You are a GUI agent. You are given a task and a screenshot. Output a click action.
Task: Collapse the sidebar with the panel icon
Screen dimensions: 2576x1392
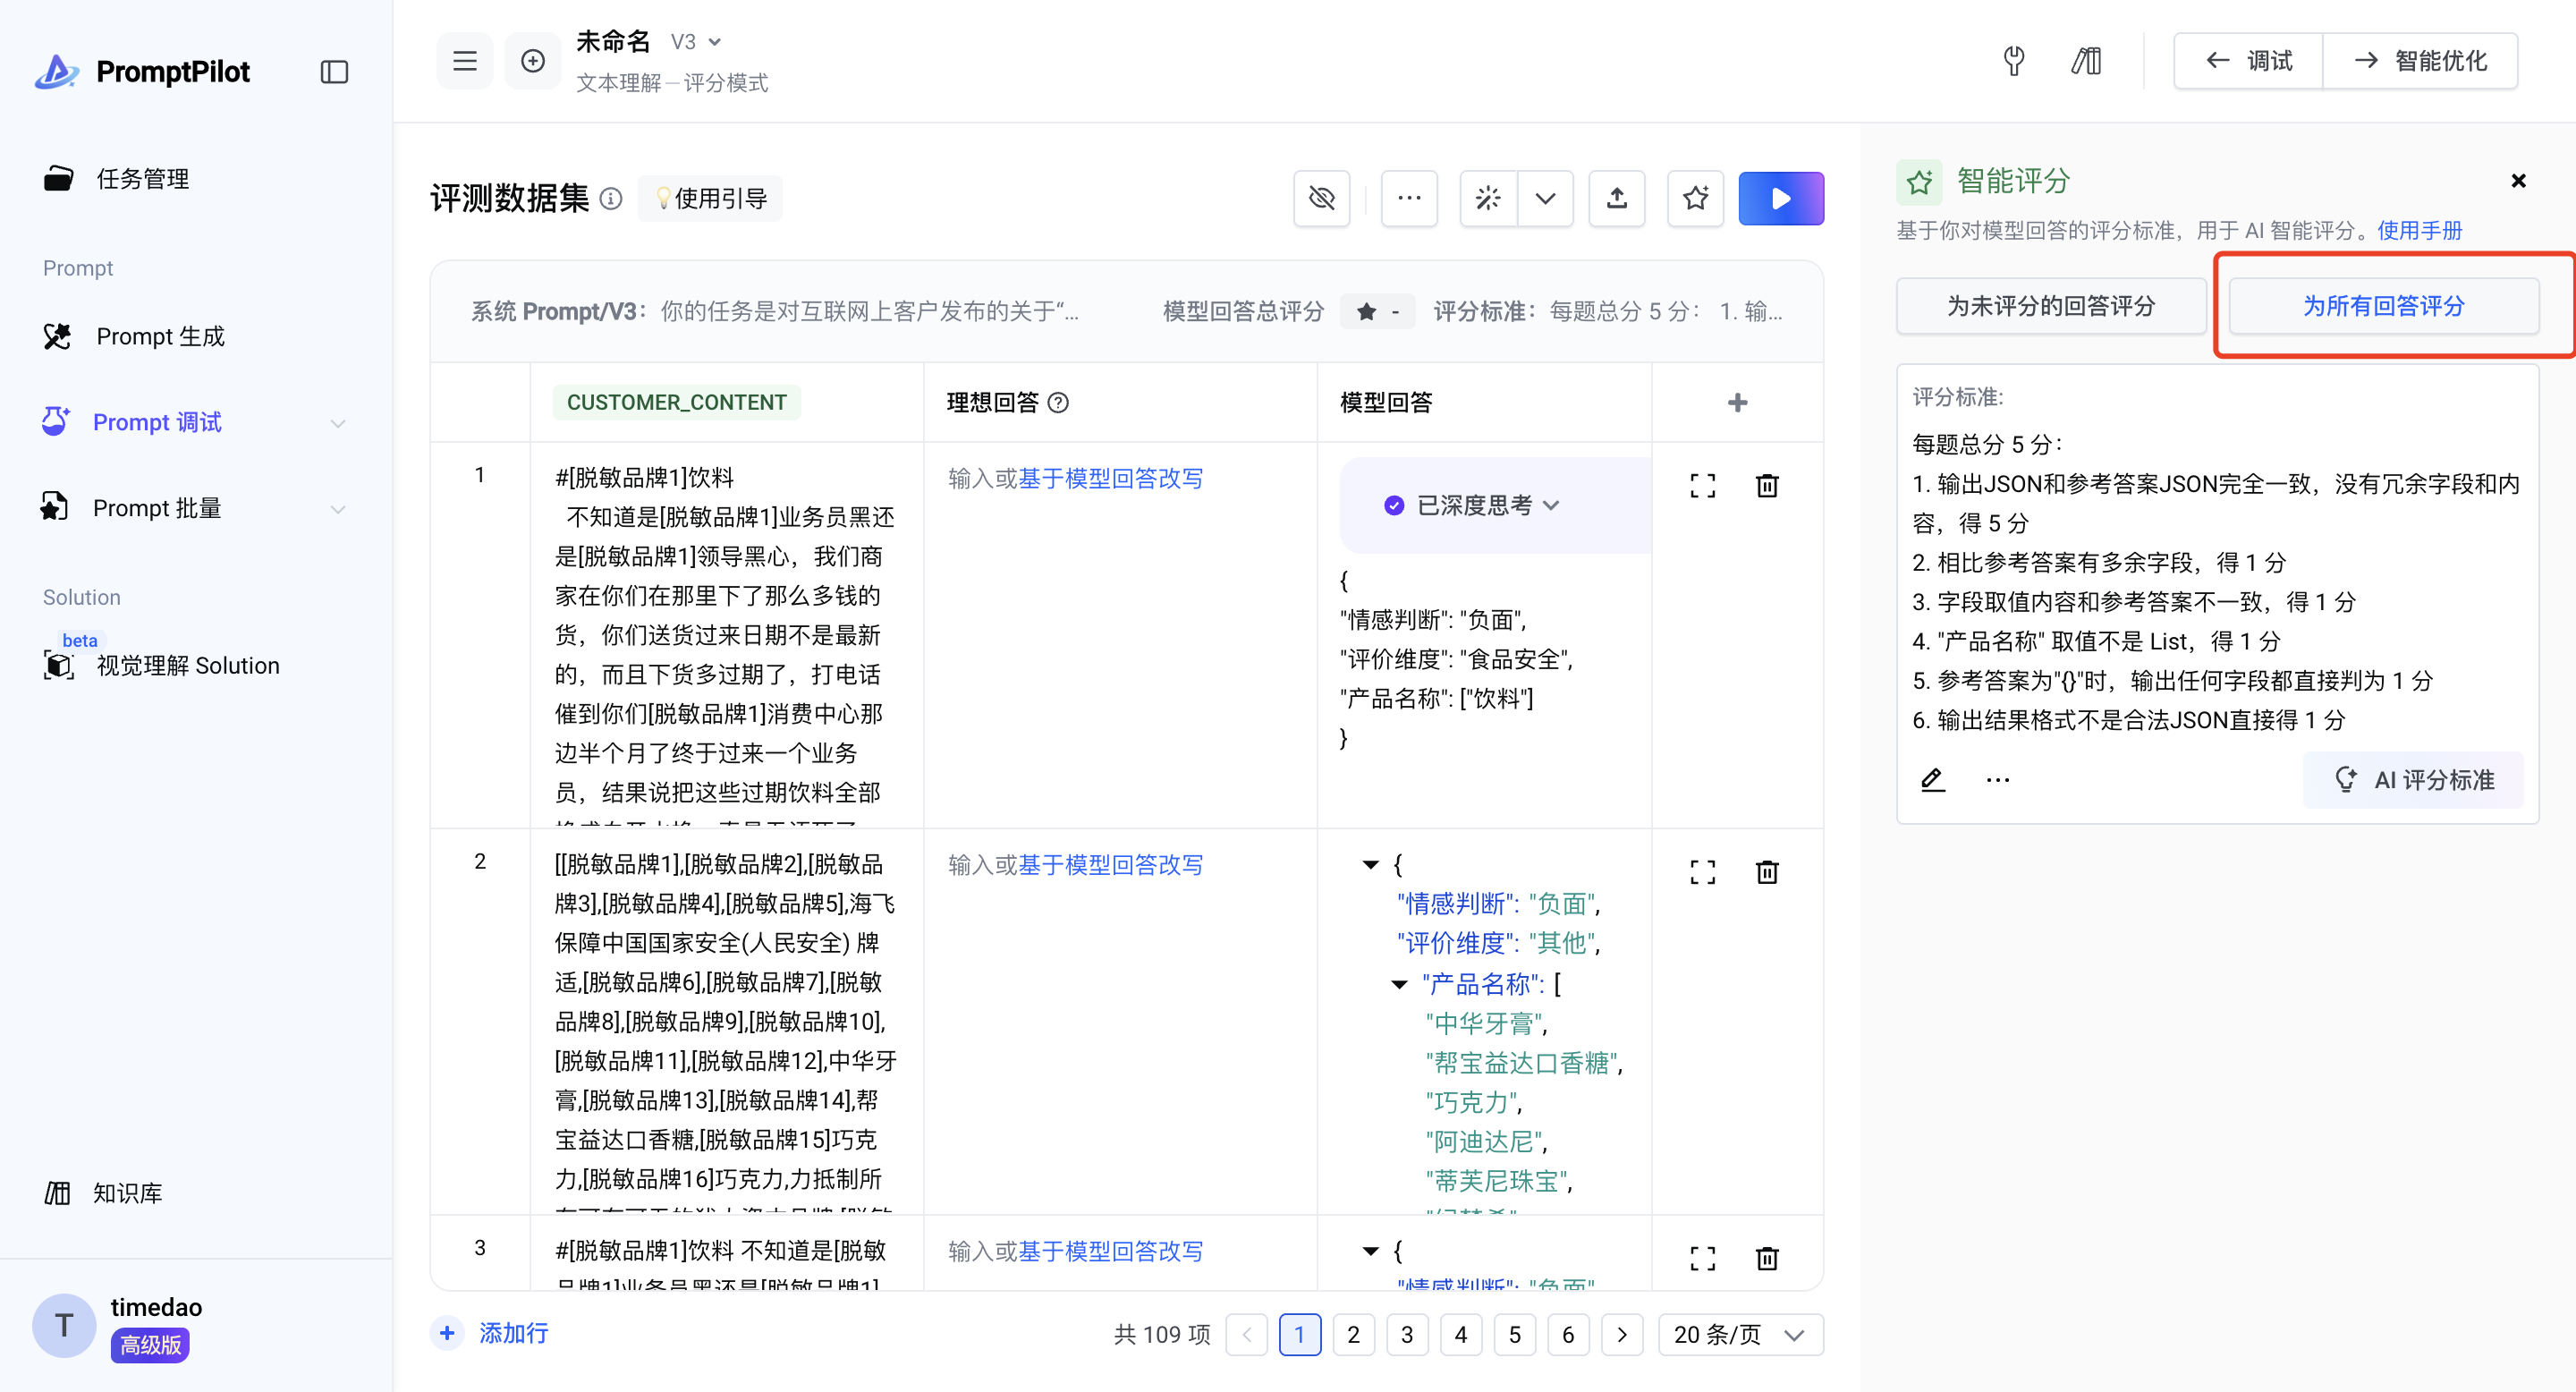[x=334, y=72]
